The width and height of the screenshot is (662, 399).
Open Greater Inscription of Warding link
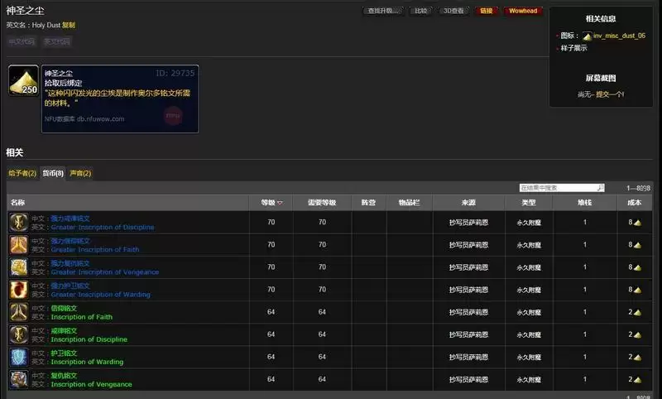coord(100,295)
